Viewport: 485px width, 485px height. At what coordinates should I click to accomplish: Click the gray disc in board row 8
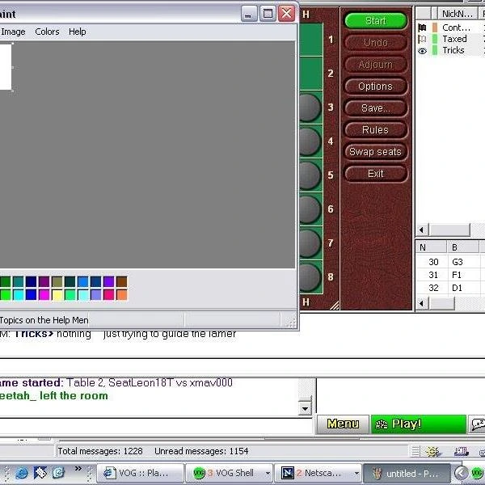(x=310, y=276)
